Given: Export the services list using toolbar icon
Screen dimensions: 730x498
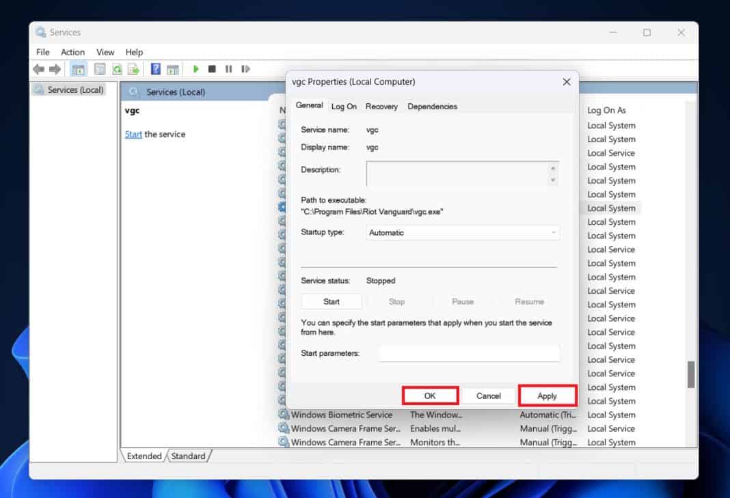Looking at the screenshot, I should [133, 68].
